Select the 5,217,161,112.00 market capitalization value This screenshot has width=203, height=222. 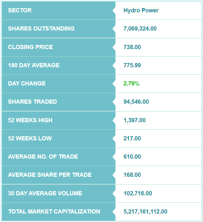(x=145, y=212)
